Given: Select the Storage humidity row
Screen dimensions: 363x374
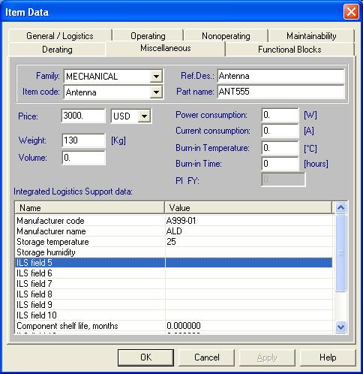Looking at the screenshot, I should point(173,252).
